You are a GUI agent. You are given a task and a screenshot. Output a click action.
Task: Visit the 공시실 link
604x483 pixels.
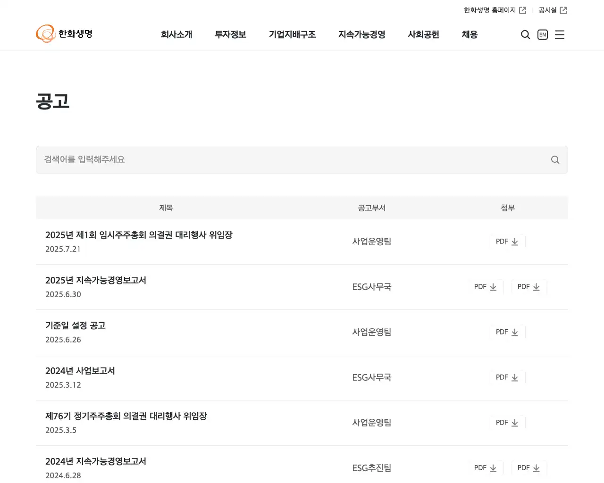click(x=547, y=10)
